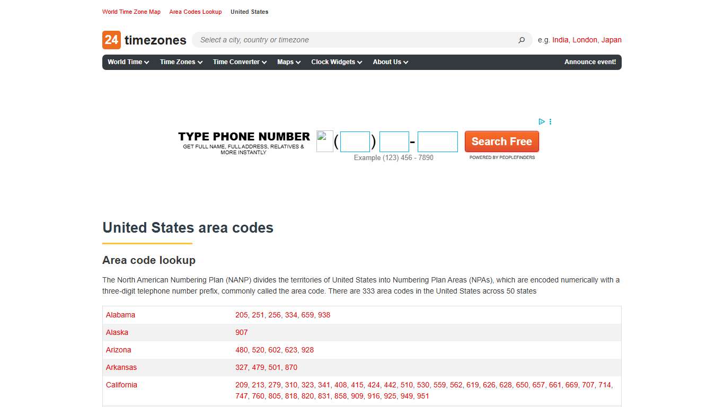Click the 24timezones orange logo icon

coord(110,40)
